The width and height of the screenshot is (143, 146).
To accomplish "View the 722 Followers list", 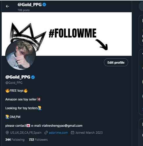I will pos(38,140).
